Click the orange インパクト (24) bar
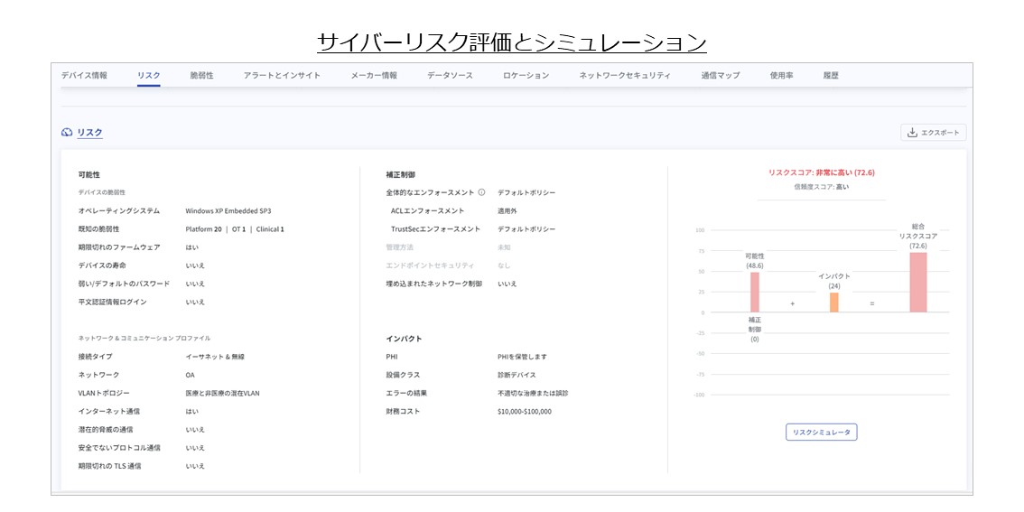1024x512 pixels. point(833,302)
